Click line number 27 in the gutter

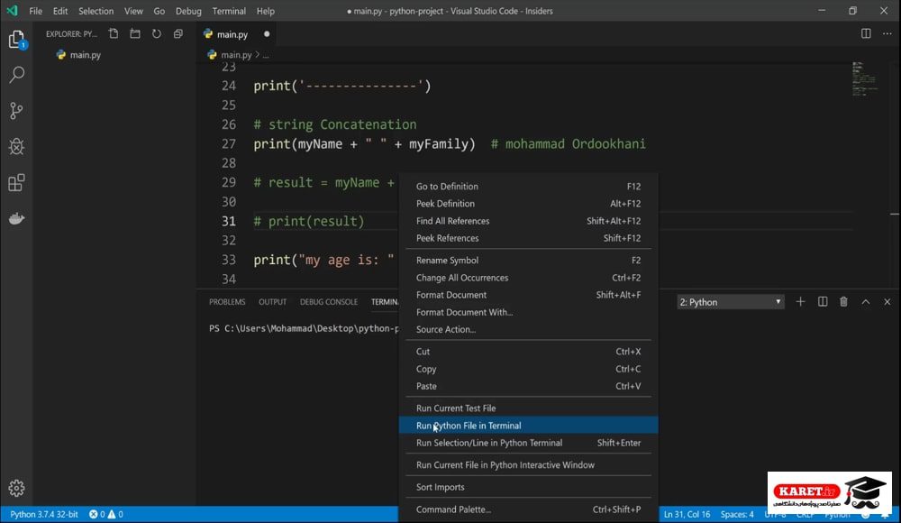pyautogui.click(x=229, y=144)
